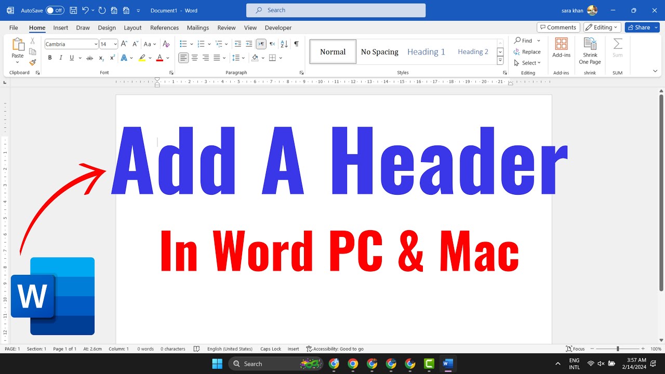
Task: Toggle Show/Hide paragraph marks
Action: coord(296,44)
